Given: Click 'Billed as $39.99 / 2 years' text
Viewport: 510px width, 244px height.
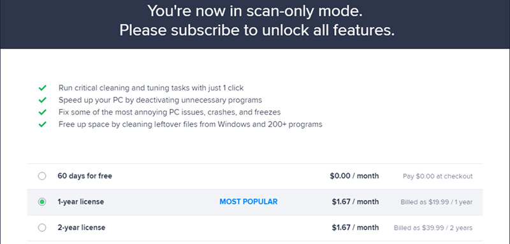Looking at the screenshot, I should 433,228.
